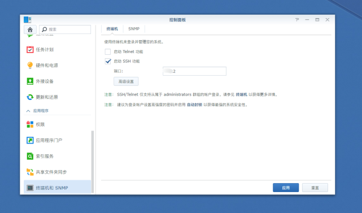Collapse the 应用程序 section chevron
This screenshot has height=213, width=362.
(x=28, y=111)
